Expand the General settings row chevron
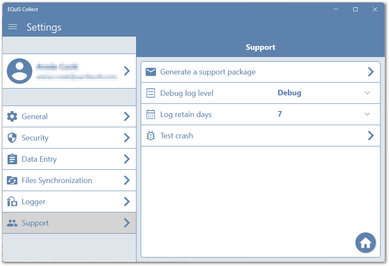This screenshot has width=389, height=266. coord(127,116)
